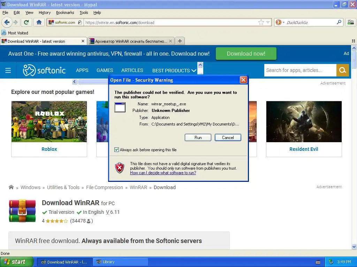The width and height of the screenshot is (357, 267).
Task: Click Cancel in the security warning
Action: click(228, 137)
